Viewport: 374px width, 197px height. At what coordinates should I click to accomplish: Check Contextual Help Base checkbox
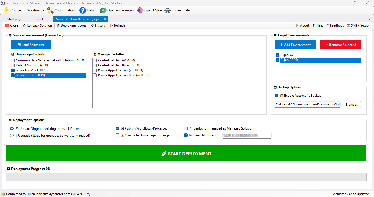(x=95, y=65)
